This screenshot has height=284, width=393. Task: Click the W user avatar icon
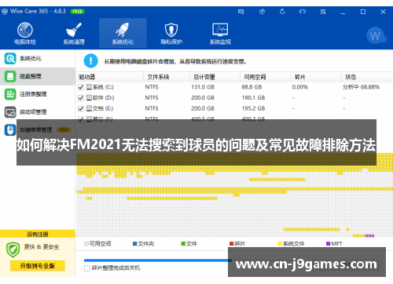[376, 36]
